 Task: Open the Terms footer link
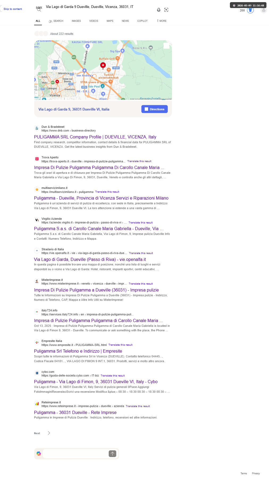(x=244, y=473)
